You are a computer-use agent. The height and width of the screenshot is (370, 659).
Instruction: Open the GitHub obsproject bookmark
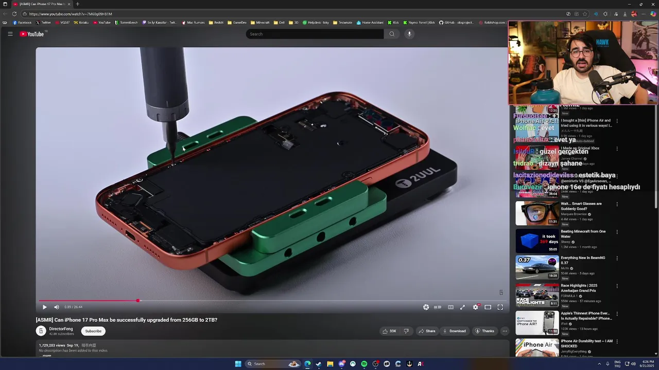[457, 23]
